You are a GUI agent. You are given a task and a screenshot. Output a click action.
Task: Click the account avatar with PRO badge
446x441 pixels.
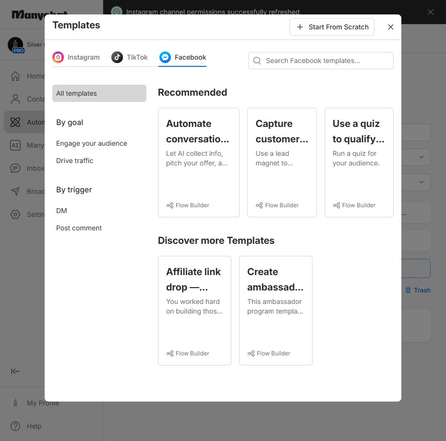[x=16, y=45]
